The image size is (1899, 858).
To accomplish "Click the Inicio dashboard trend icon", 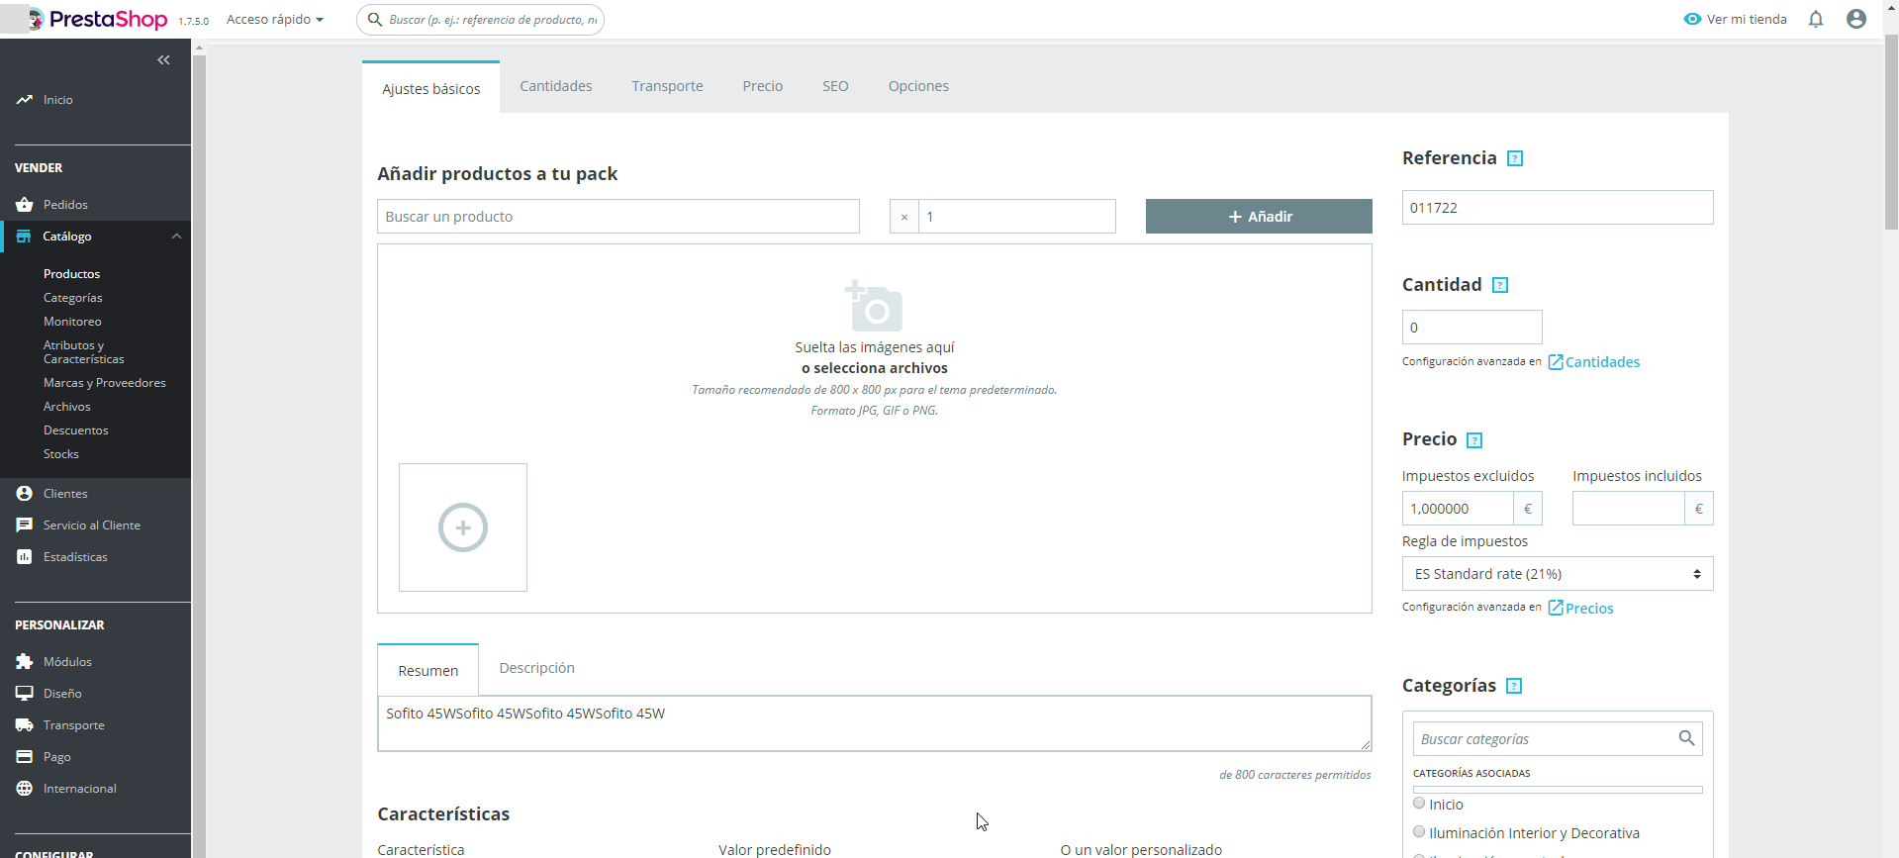I will coord(24,100).
